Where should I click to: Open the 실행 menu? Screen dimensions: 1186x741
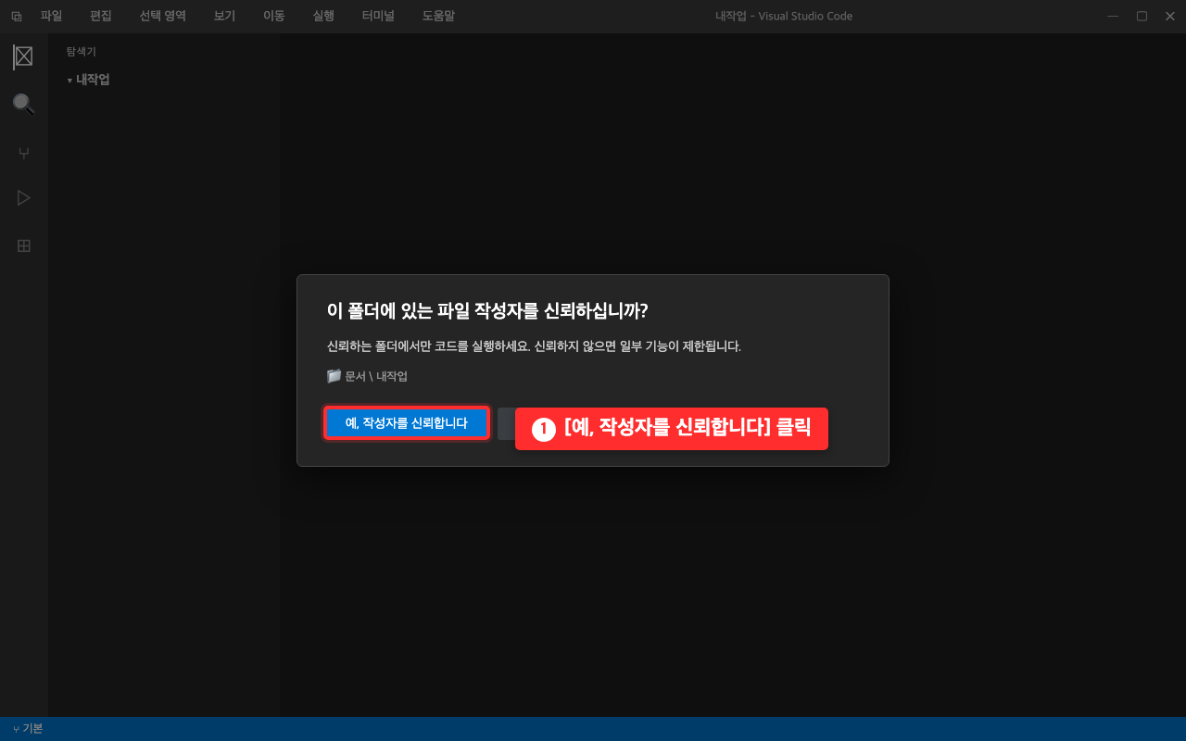tap(323, 16)
